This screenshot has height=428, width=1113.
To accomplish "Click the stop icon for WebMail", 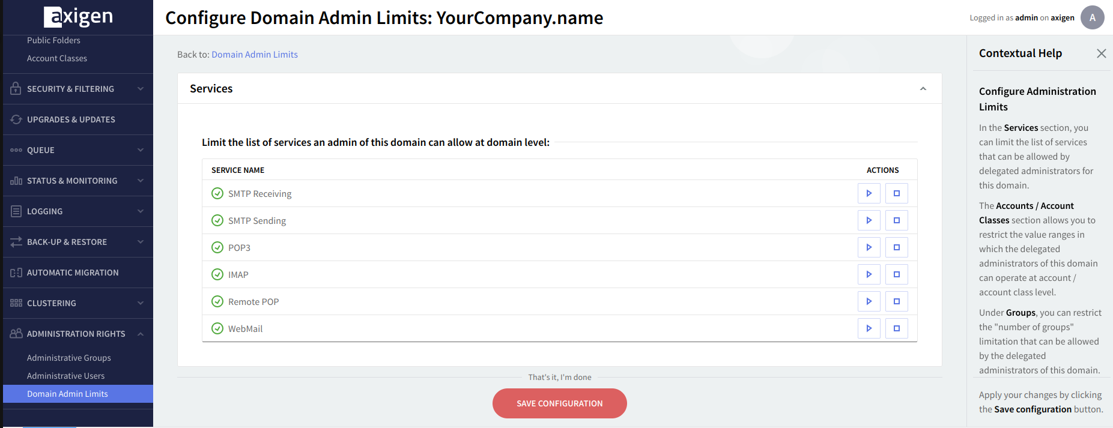I will point(896,328).
